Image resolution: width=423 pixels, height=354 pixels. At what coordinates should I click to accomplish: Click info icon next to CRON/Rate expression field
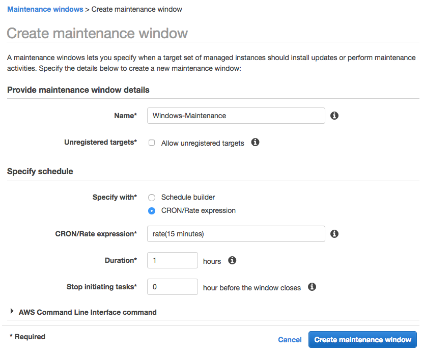tap(334, 234)
